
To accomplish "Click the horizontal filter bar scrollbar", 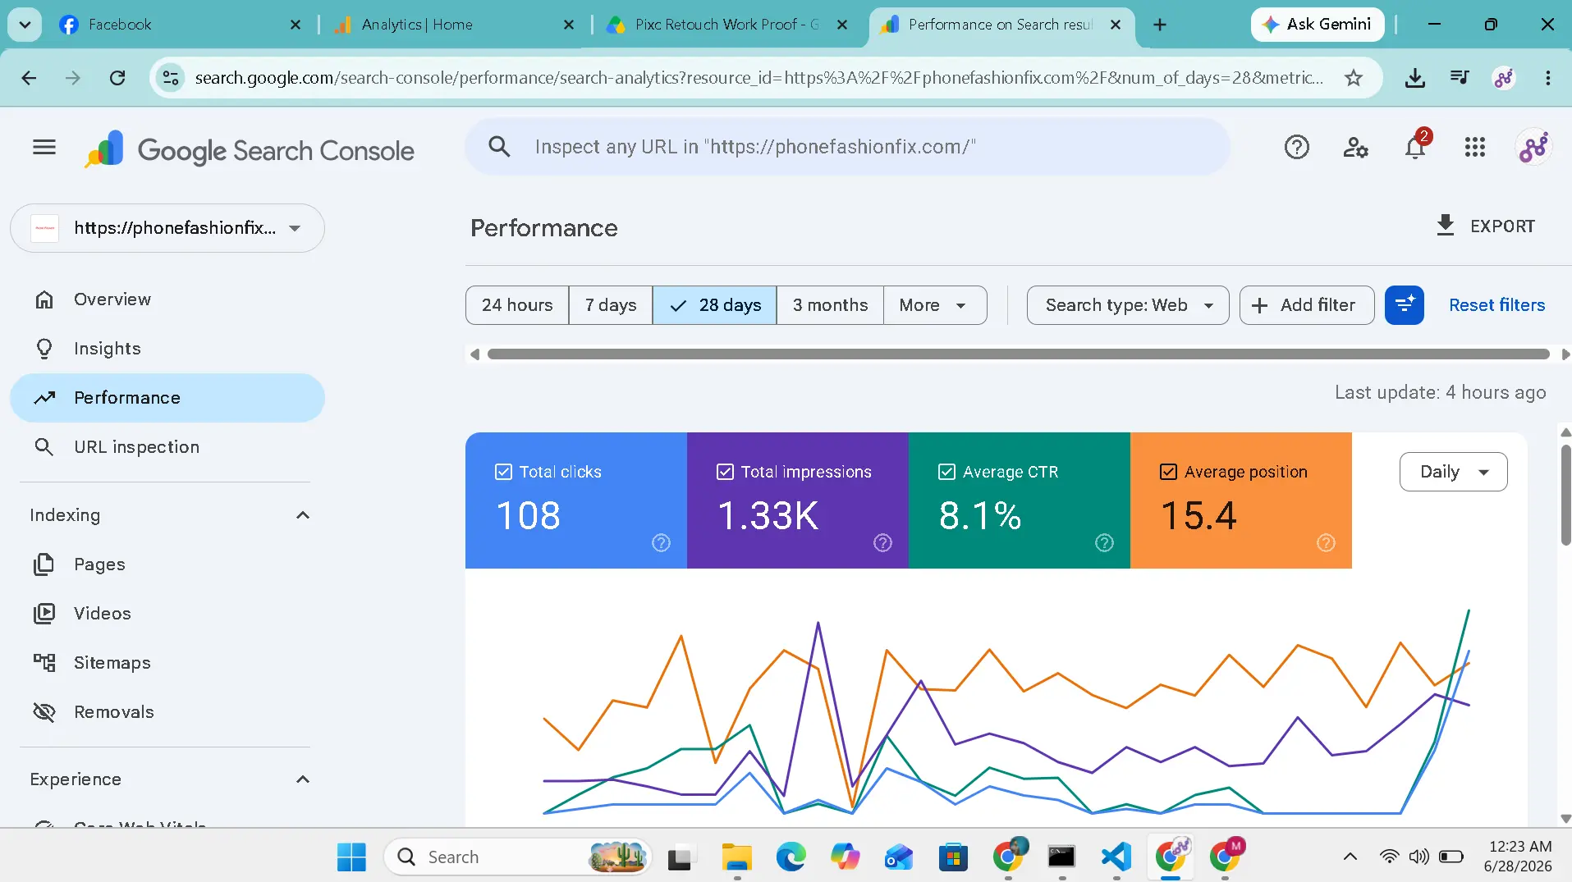I will click(x=1018, y=354).
